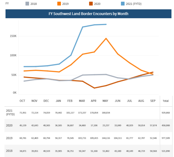The image size is (174, 157).
Task: Click the 2020 line low point at April
Action: coord(94,88)
